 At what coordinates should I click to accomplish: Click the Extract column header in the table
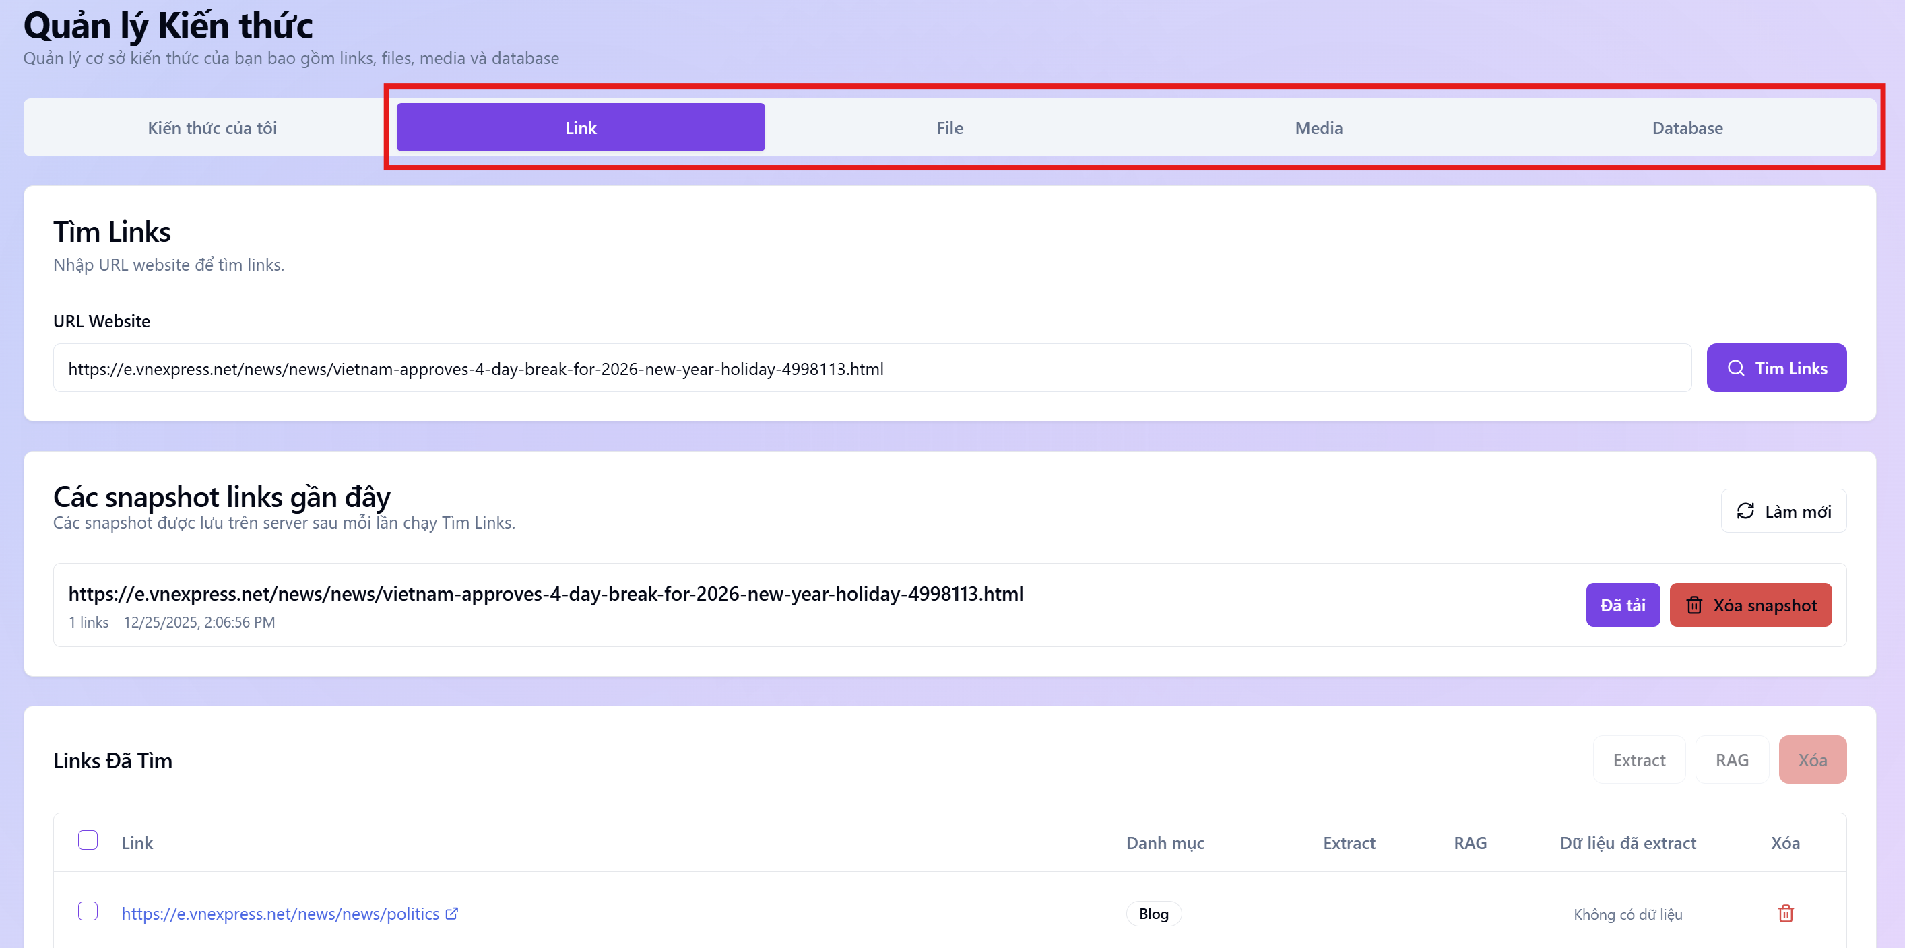tap(1349, 842)
